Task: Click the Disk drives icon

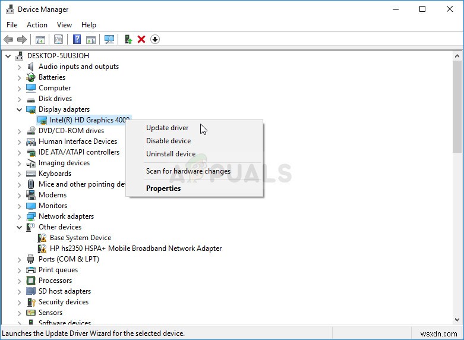Action: pos(31,99)
